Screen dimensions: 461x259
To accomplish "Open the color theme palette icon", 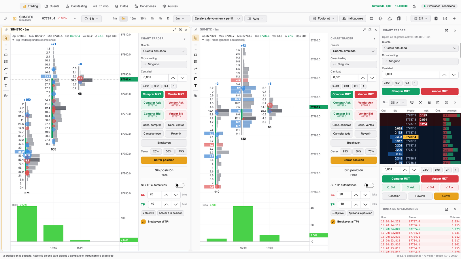I will [380, 18].
